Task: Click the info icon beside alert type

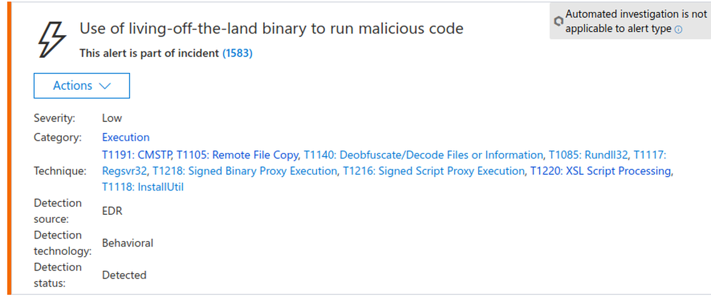Action: [x=679, y=29]
